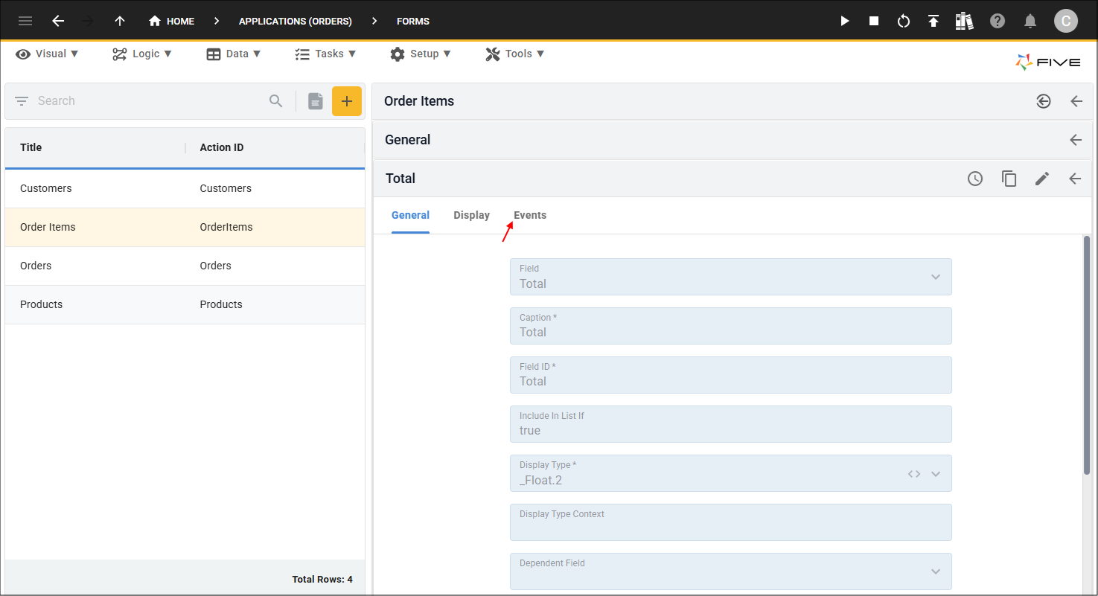The height and width of the screenshot is (596, 1098).
Task: Expand the Display Type dropdown arrow
Action: 936,474
